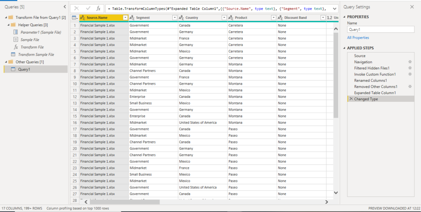Expand the formula bar with the down arrow
Viewport: 421px width, 212px height.
pyautogui.click(x=334, y=9)
